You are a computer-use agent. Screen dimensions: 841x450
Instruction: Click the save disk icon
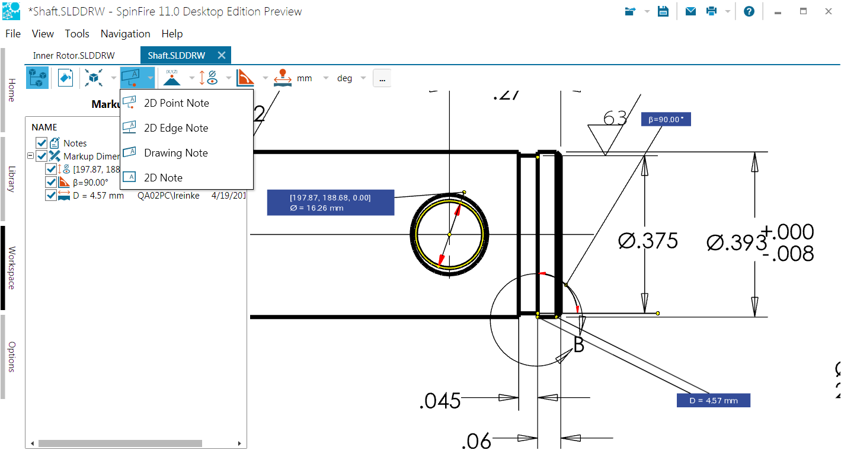(x=663, y=11)
